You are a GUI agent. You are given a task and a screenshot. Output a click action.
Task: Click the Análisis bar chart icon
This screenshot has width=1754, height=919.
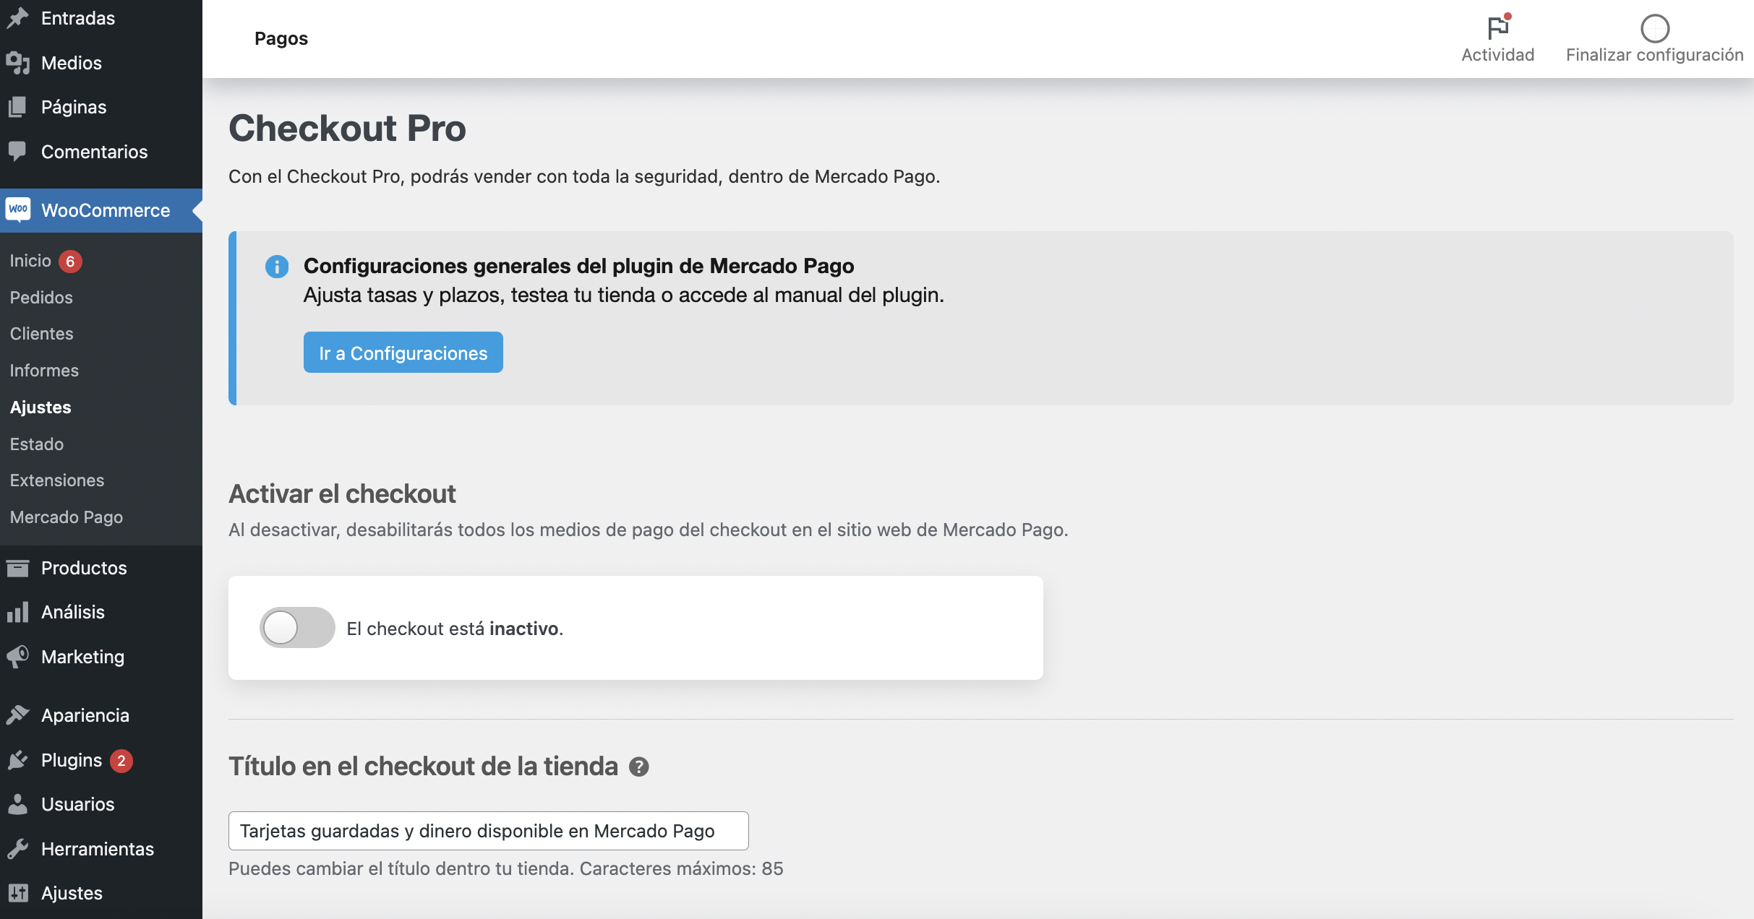(18, 612)
